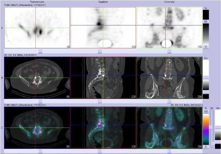Click the HU label above row C scale

point(218,108)
